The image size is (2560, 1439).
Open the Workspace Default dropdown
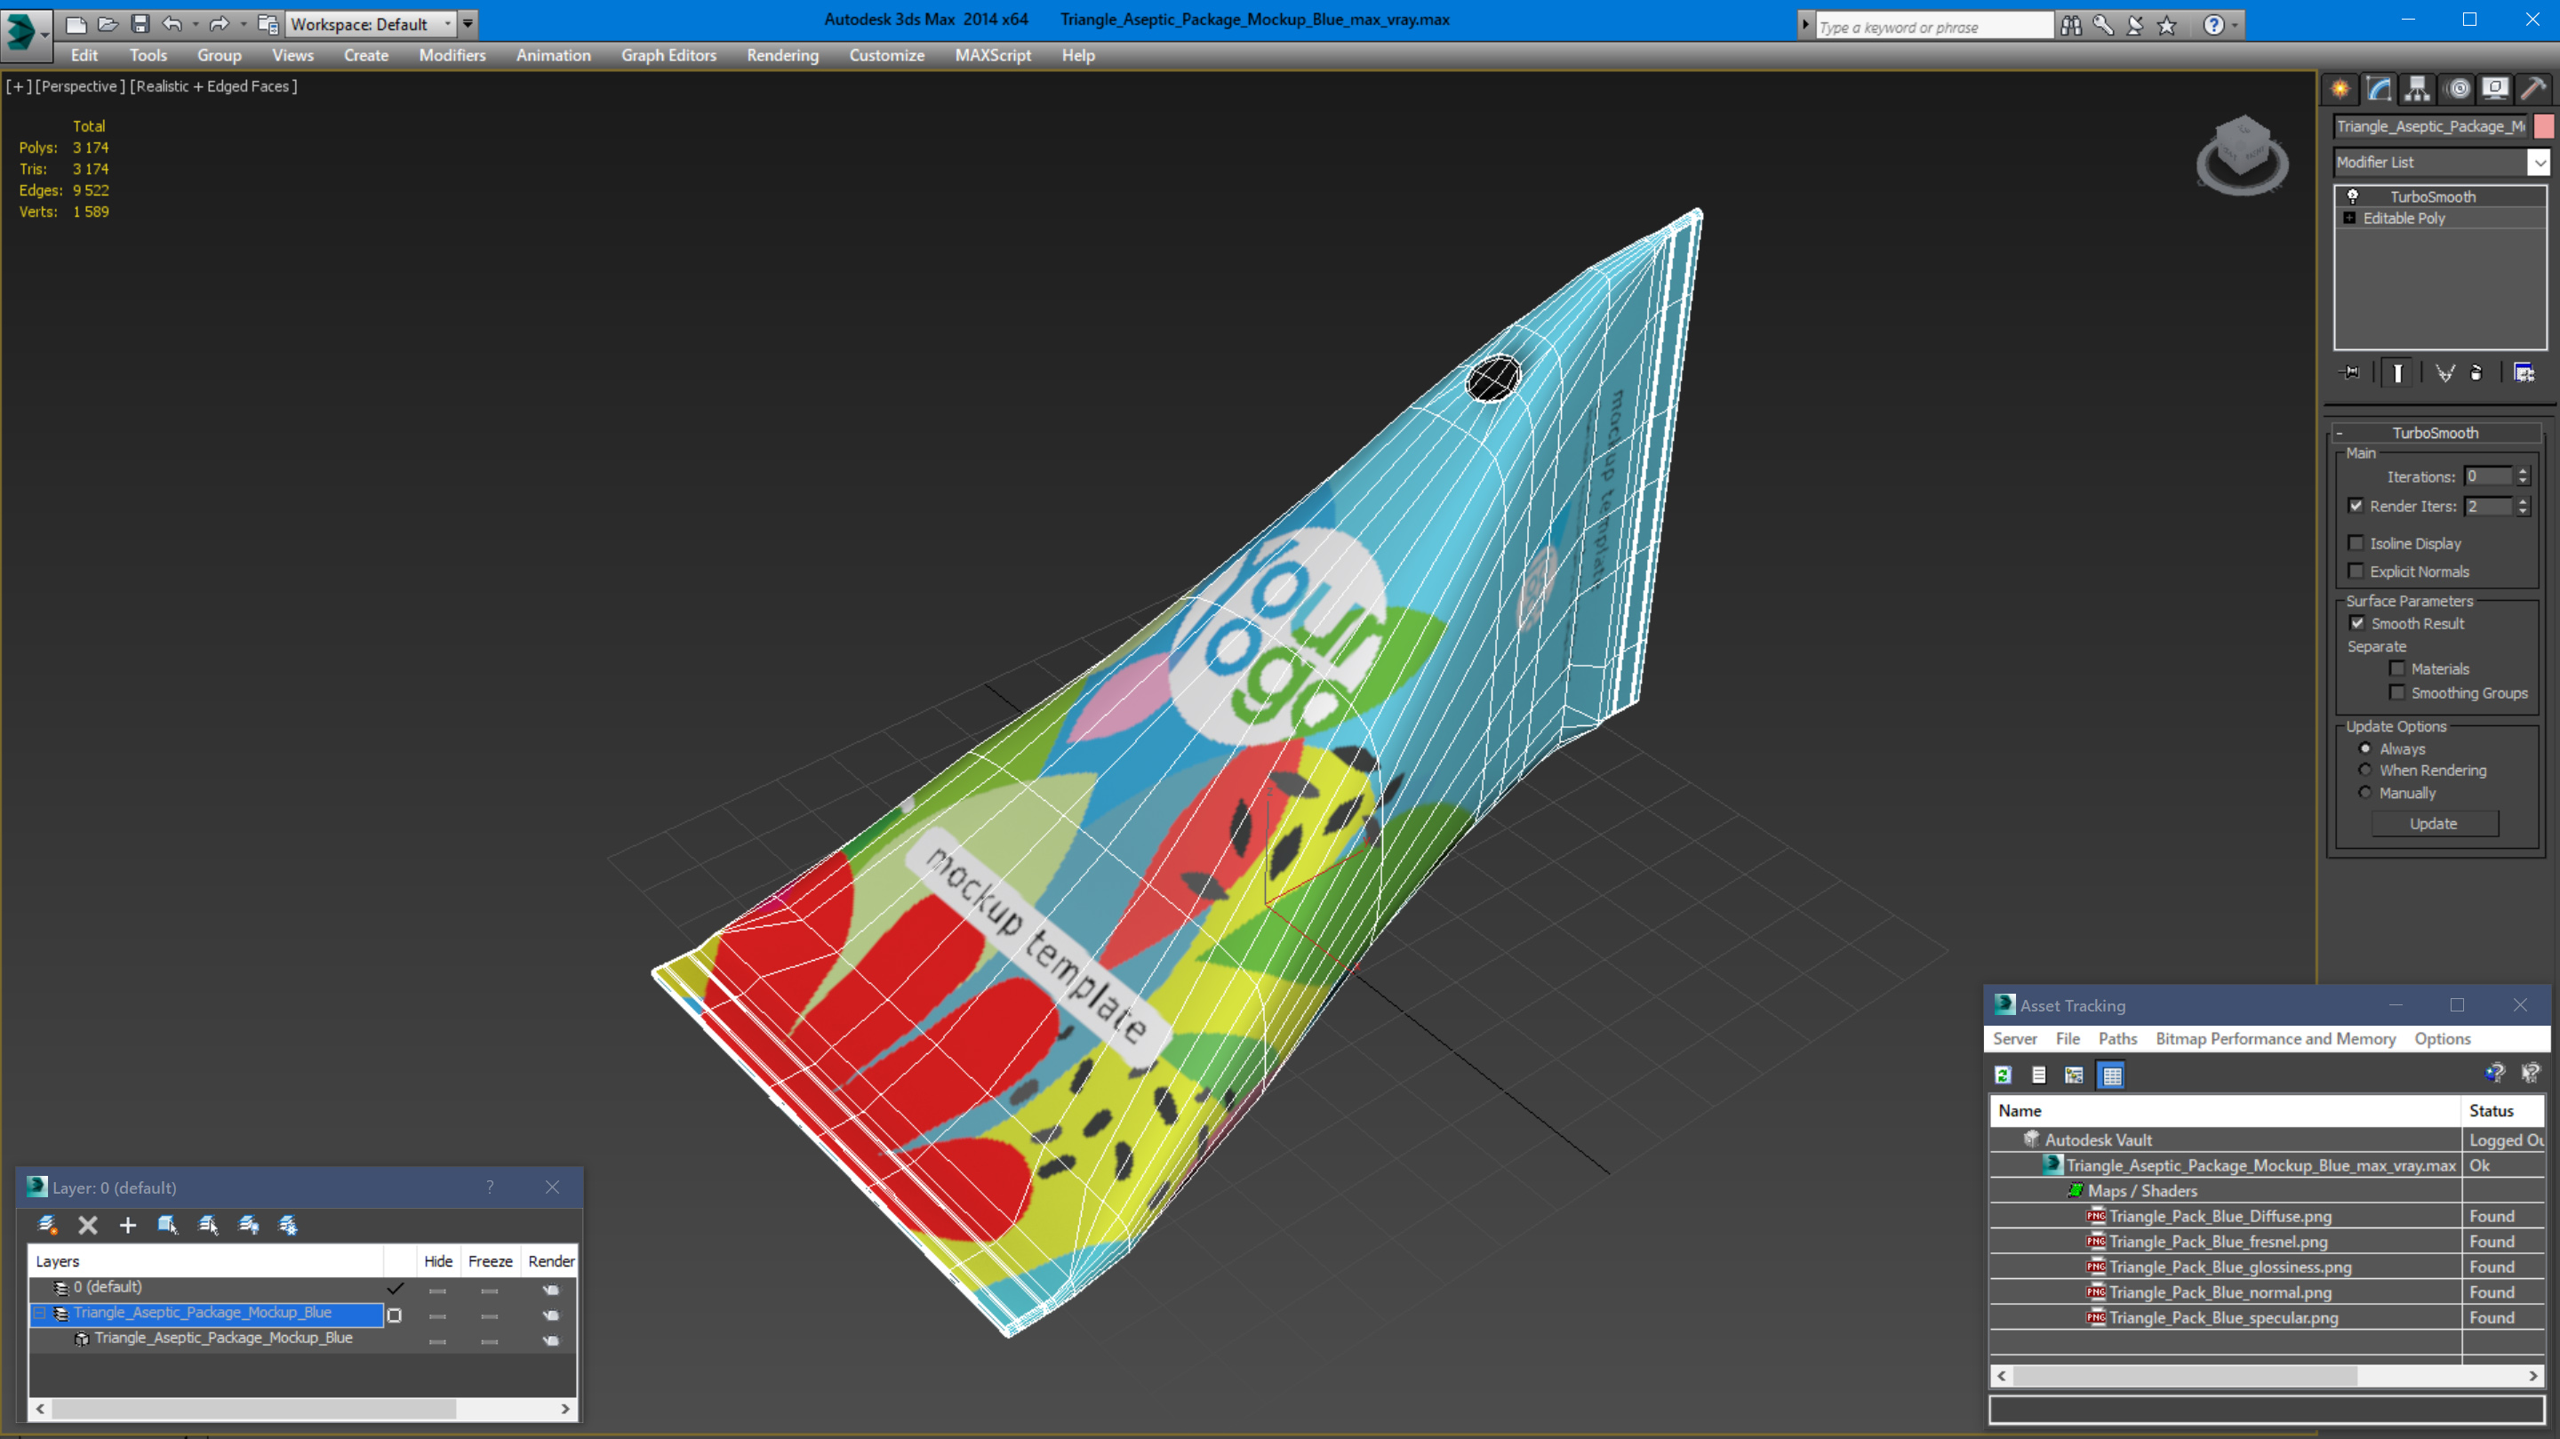pyautogui.click(x=370, y=24)
